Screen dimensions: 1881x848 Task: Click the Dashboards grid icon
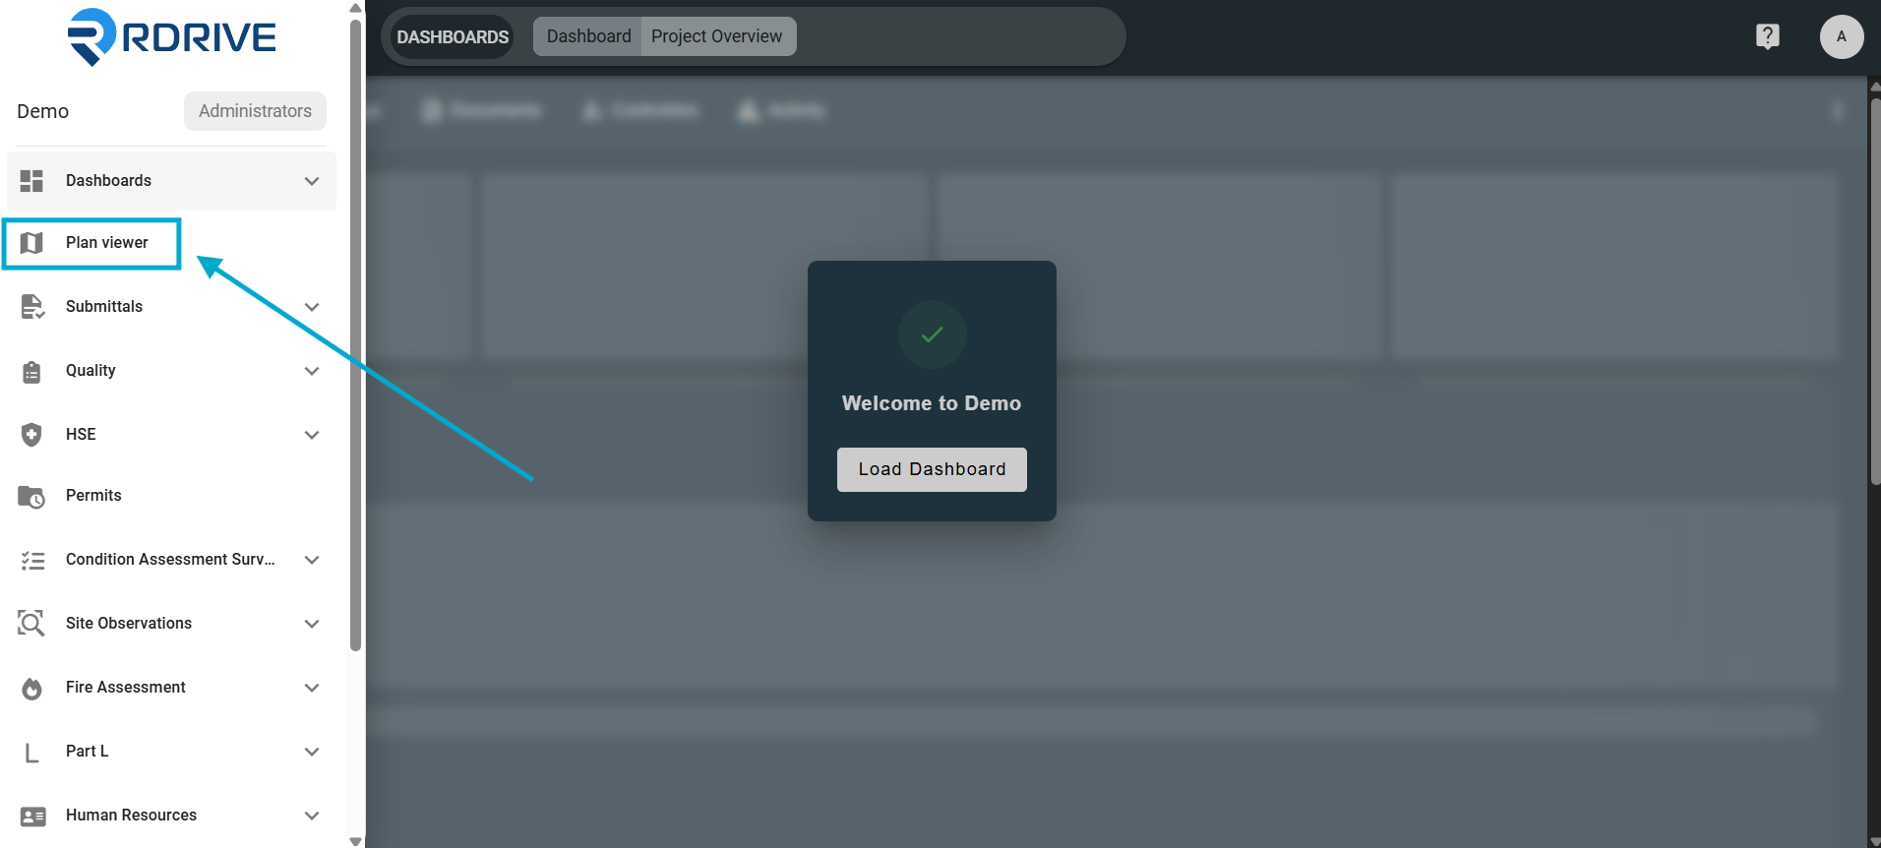click(31, 181)
